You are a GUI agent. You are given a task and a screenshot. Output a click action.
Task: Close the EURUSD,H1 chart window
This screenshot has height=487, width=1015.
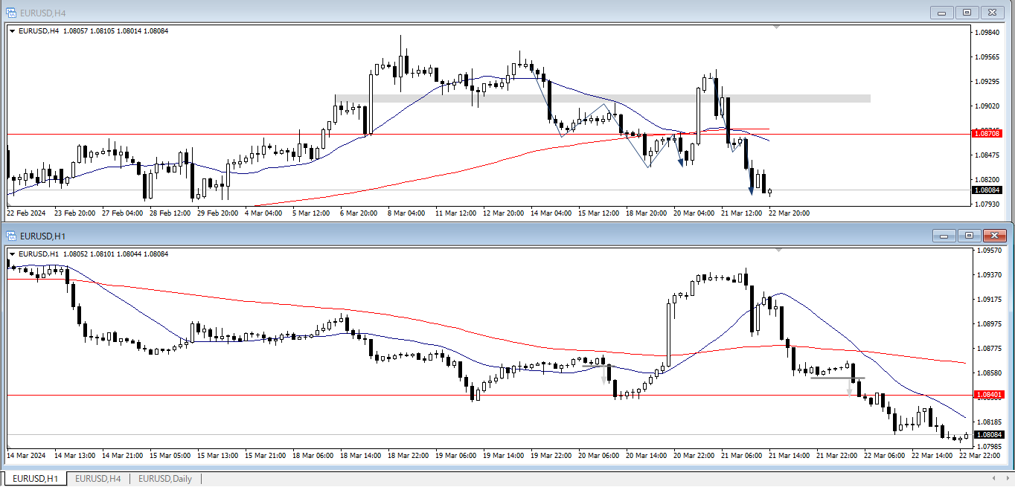993,236
